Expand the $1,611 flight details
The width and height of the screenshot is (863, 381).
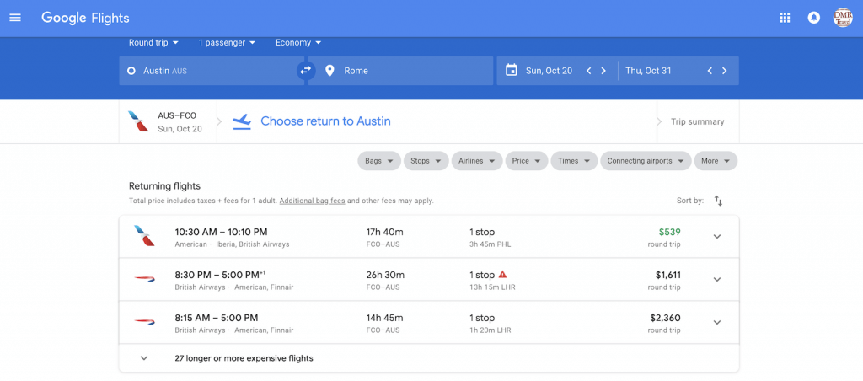click(x=716, y=280)
